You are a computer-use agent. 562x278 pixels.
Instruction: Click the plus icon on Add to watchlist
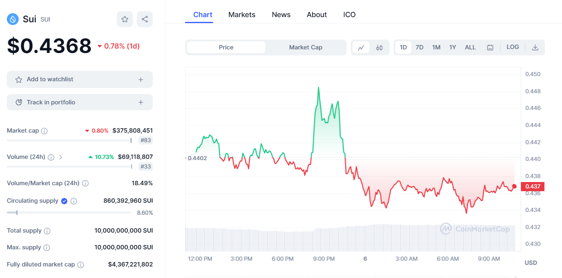(x=141, y=80)
